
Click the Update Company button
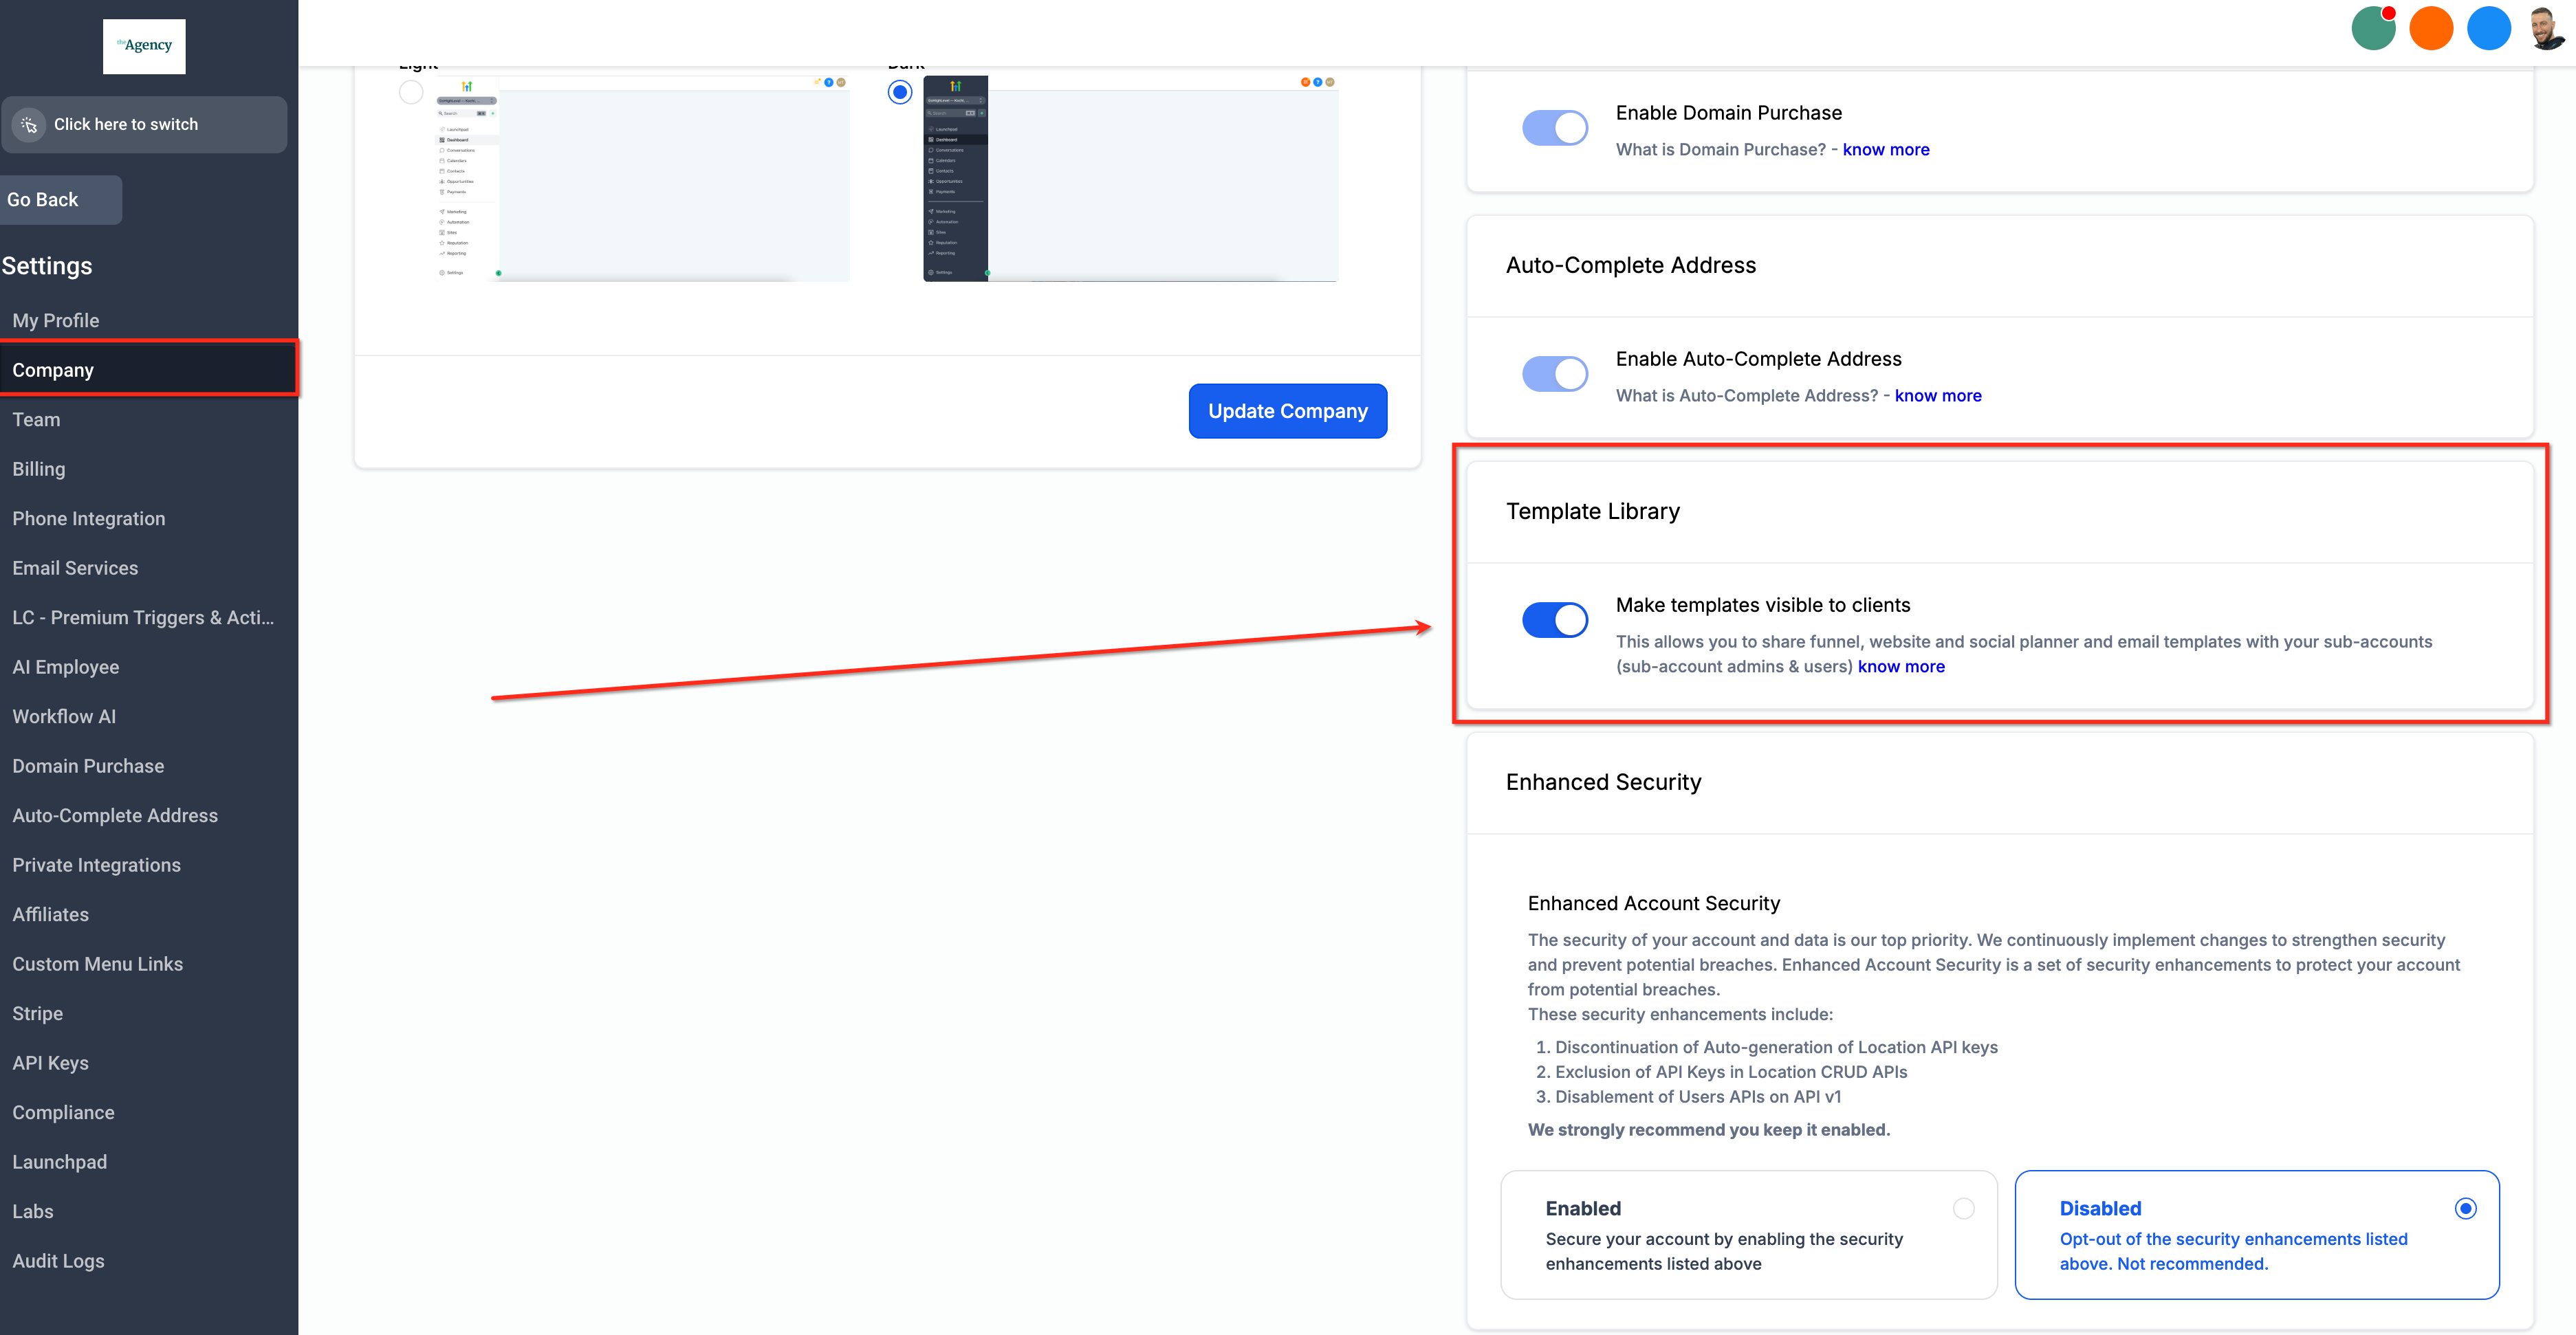1287,411
